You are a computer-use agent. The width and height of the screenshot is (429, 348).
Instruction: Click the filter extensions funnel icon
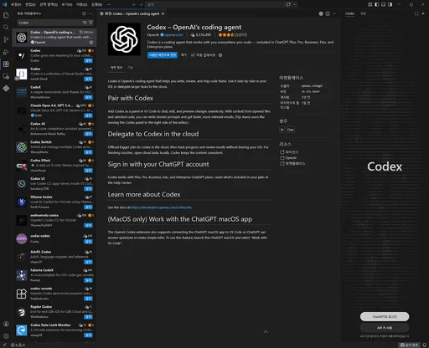pos(90,23)
